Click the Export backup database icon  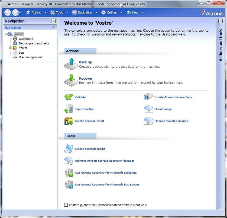[x=69, y=109]
